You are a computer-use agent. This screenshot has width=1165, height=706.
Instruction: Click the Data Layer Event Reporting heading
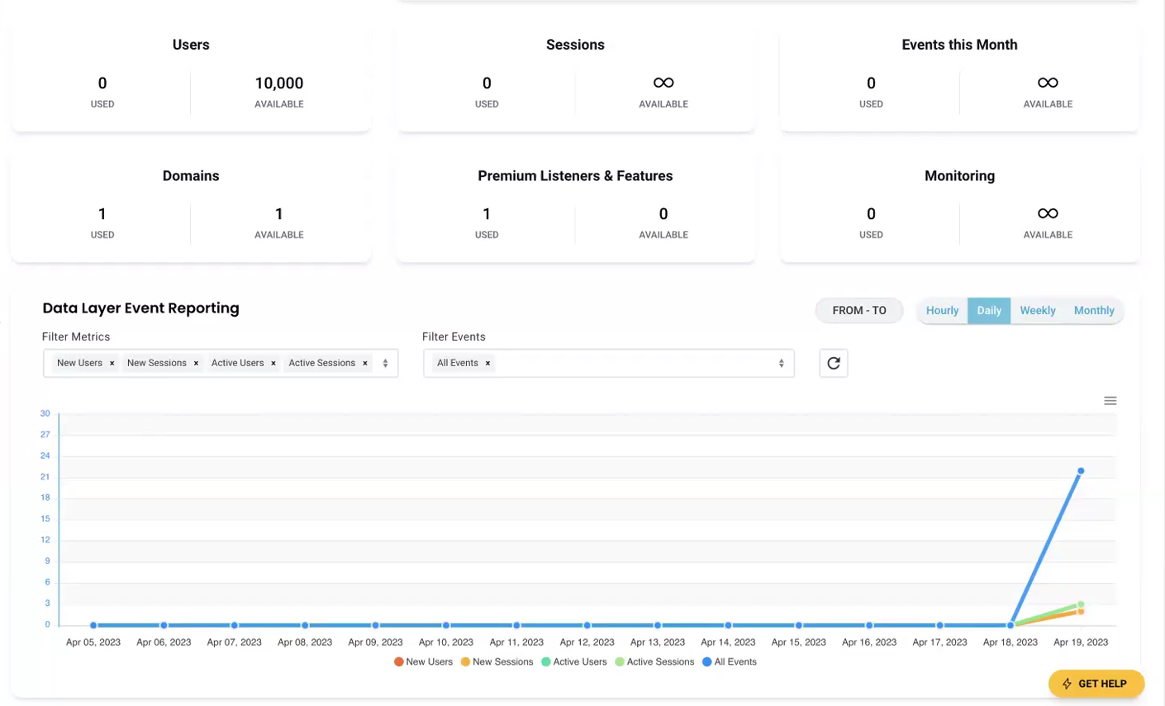tap(141, 308)
